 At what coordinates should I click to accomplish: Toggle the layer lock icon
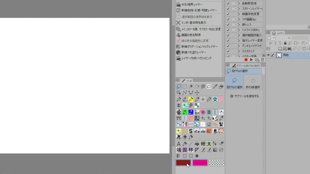tap(285, 43)
